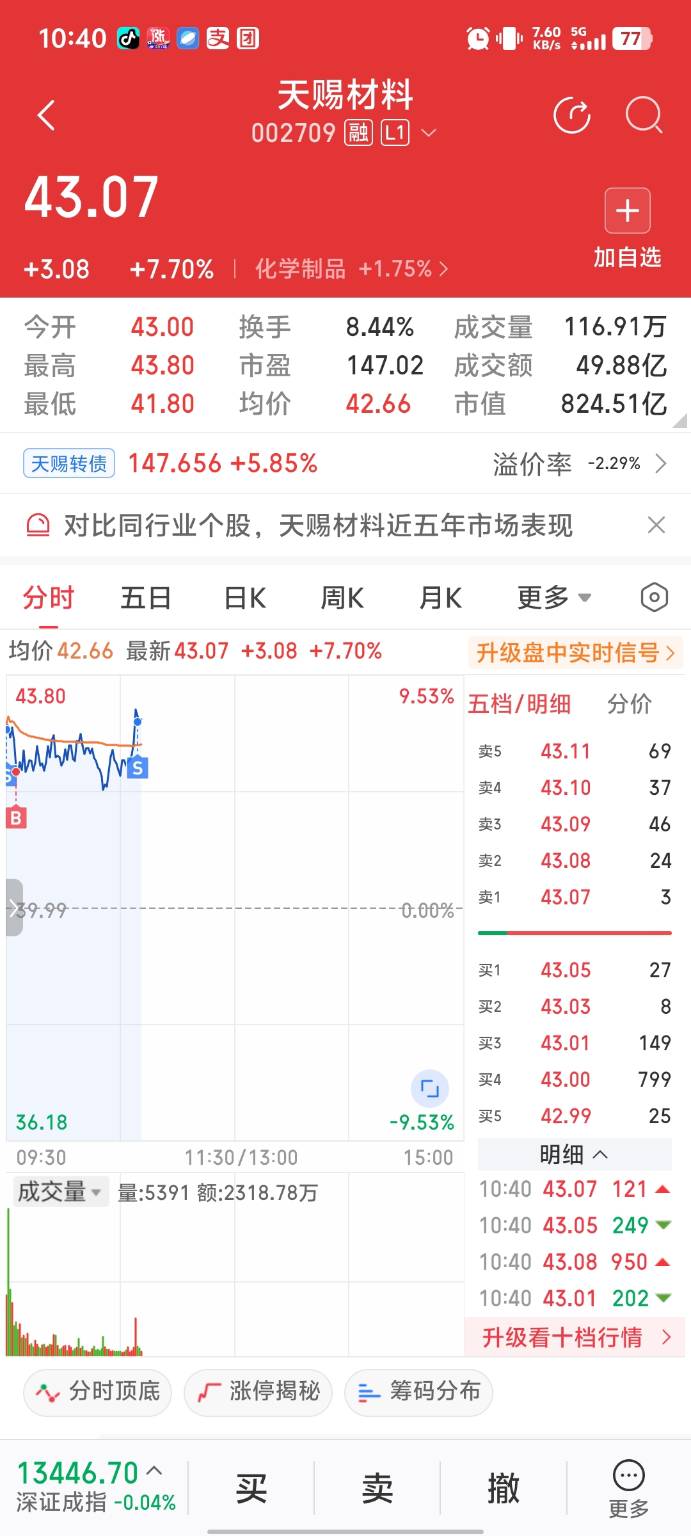Viewport: 691px width, 1536px height.
Task: Select 五档/明细 tab
Action: (x=520, y=704)
